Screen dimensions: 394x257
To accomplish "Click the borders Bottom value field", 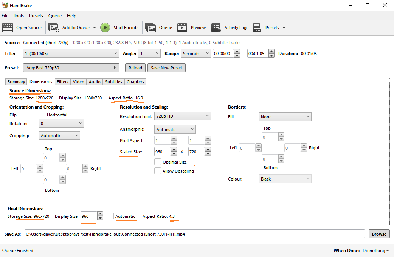I will click(270, 159).
